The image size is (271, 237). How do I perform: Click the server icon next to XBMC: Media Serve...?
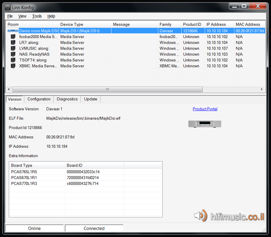click(x=13, y=66)
